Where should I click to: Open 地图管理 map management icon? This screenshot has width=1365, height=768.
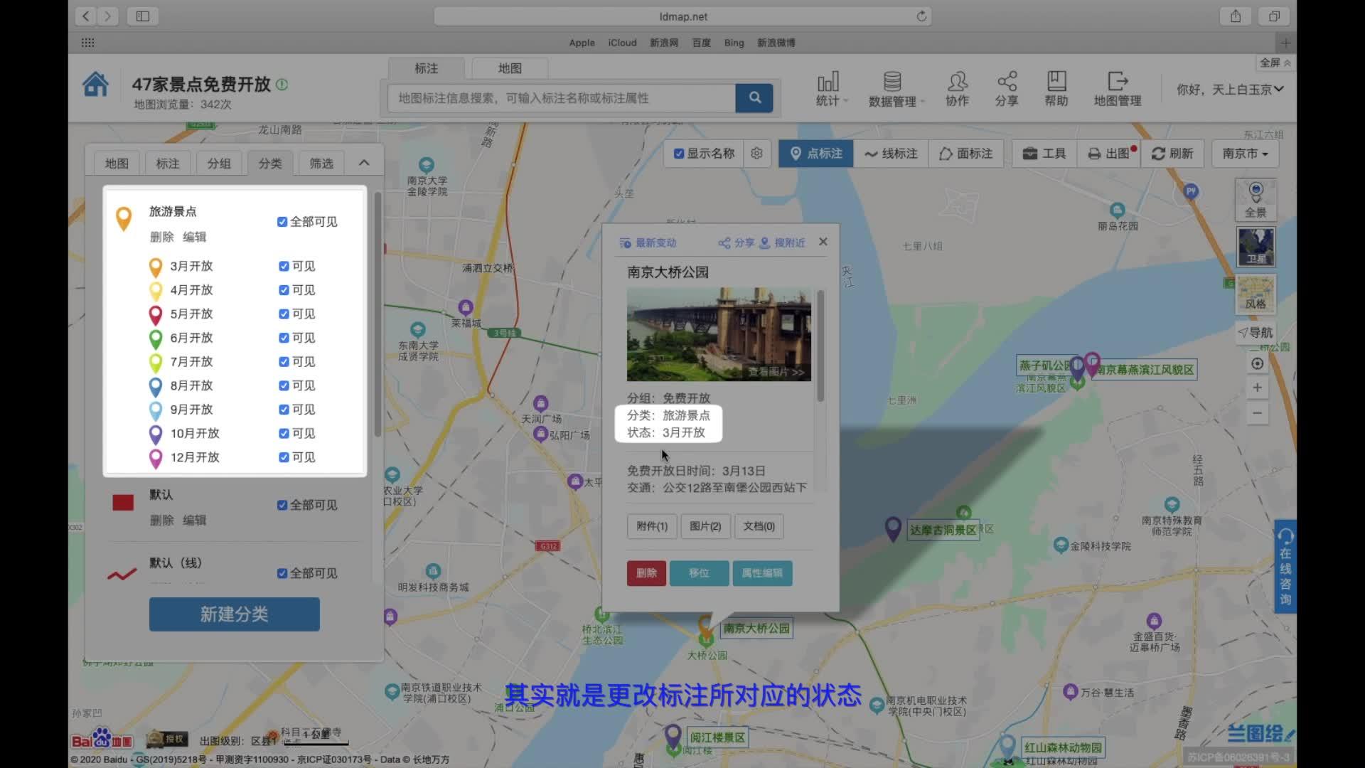click(1118, 90)
